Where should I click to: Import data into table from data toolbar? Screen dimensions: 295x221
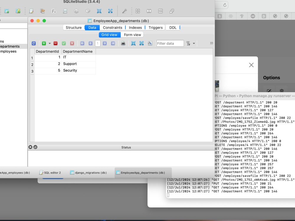click(133, 43)
